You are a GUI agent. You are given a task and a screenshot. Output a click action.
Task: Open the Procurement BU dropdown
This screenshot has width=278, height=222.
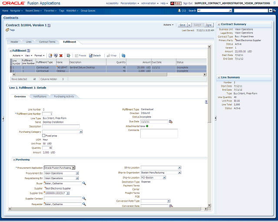[x=77, y=173]
